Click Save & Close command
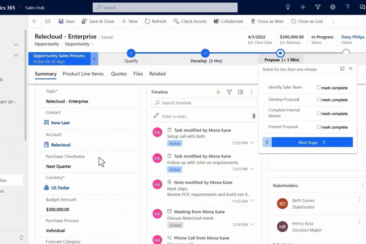 pyautogui.click(x=98, y=21)
